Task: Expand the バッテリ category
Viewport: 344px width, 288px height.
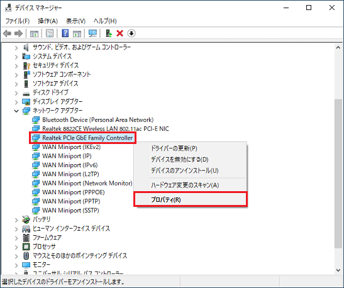Action: click(x=16, y=220)
